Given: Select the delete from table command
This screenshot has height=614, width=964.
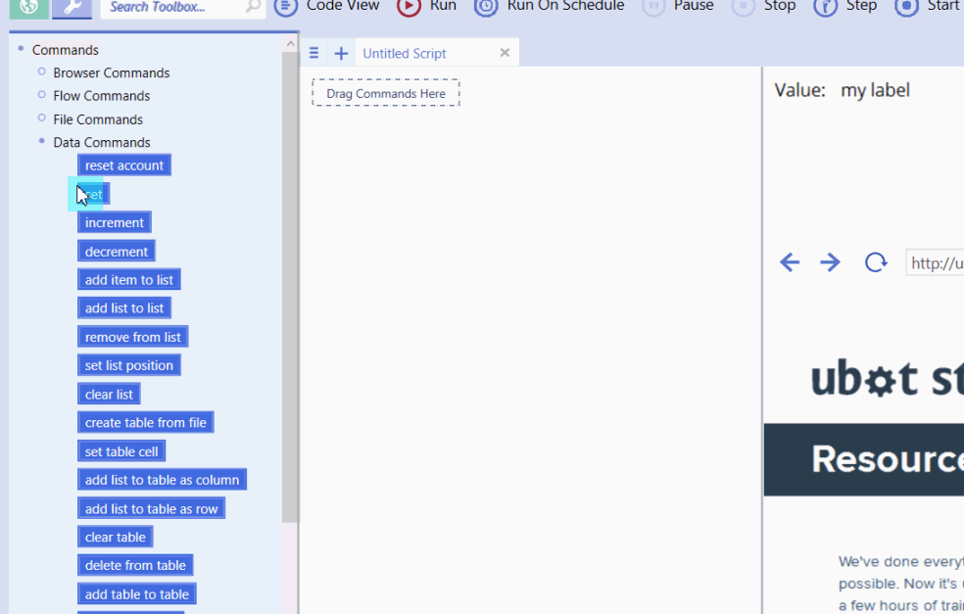Looking at the screenshot, I should (x=135, y=565).
